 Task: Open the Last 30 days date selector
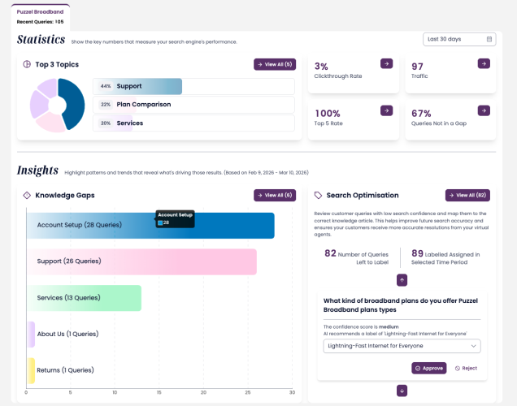[x=458, y=39]
